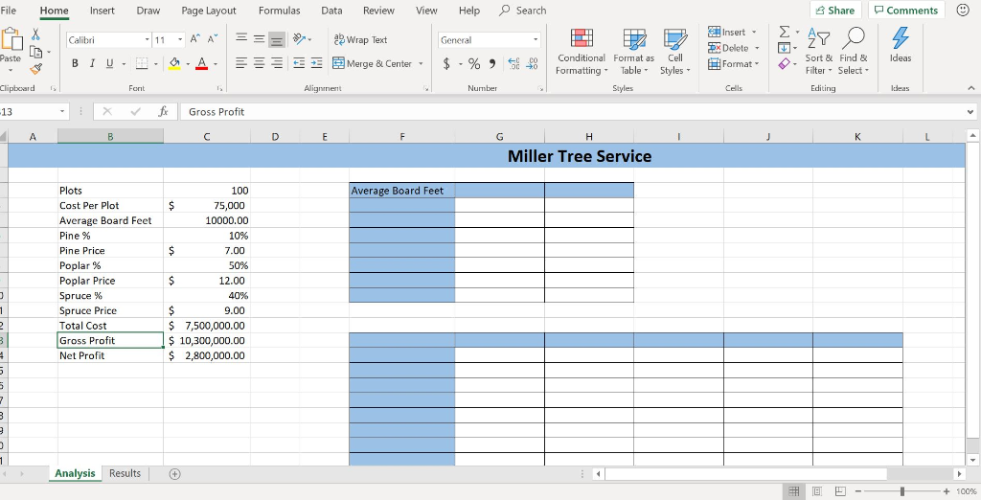Open Find & Select dropdown
Viewport: 981px width, 500px height.
point(854,52)
